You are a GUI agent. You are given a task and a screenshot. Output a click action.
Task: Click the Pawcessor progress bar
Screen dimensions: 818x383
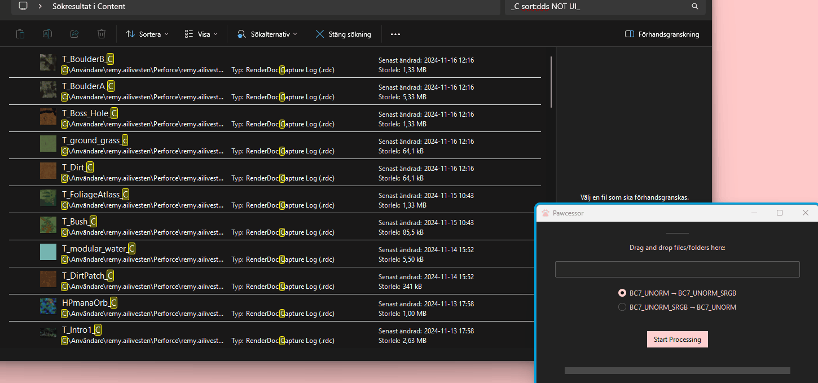(677, 371)
